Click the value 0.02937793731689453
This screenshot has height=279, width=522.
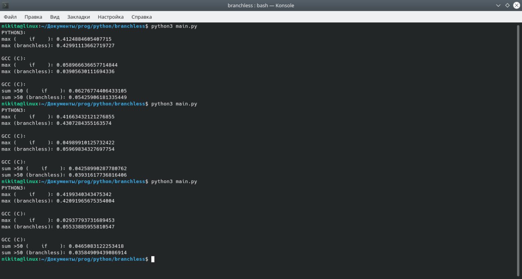click(86, 220)
